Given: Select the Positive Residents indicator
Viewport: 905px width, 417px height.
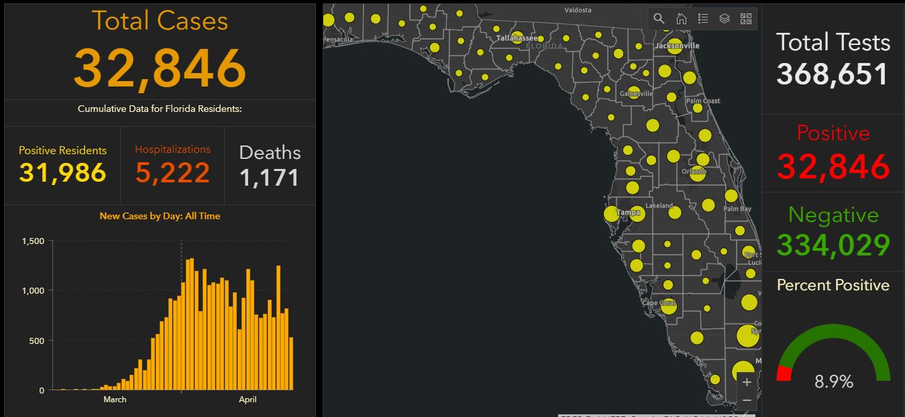Looking at the screenshot, I should pos(62,166).
